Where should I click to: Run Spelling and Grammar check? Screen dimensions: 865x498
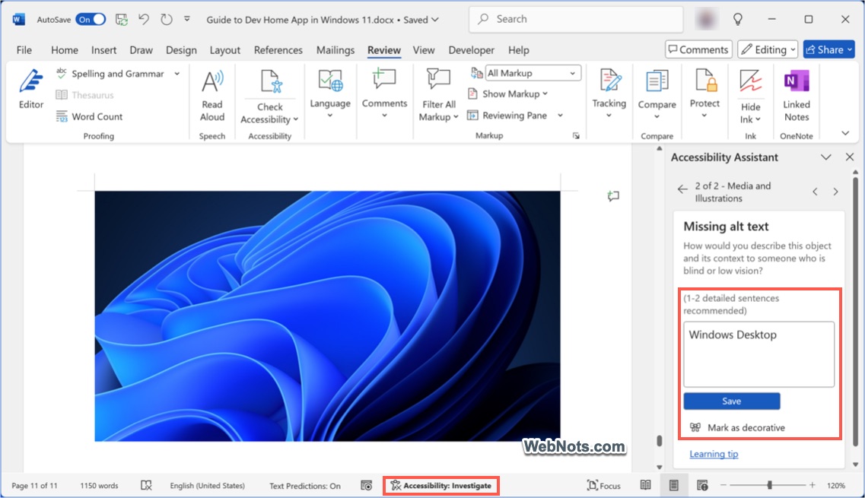[x=110, y=74]
